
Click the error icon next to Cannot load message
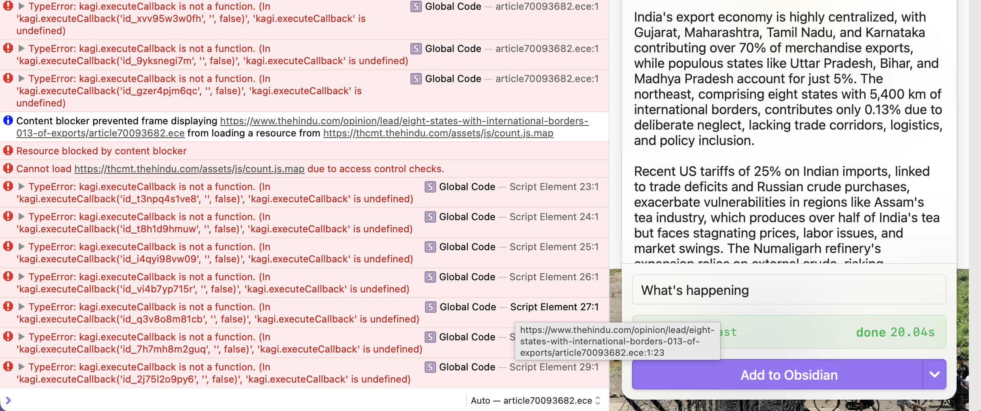click(x=8, y=169)
